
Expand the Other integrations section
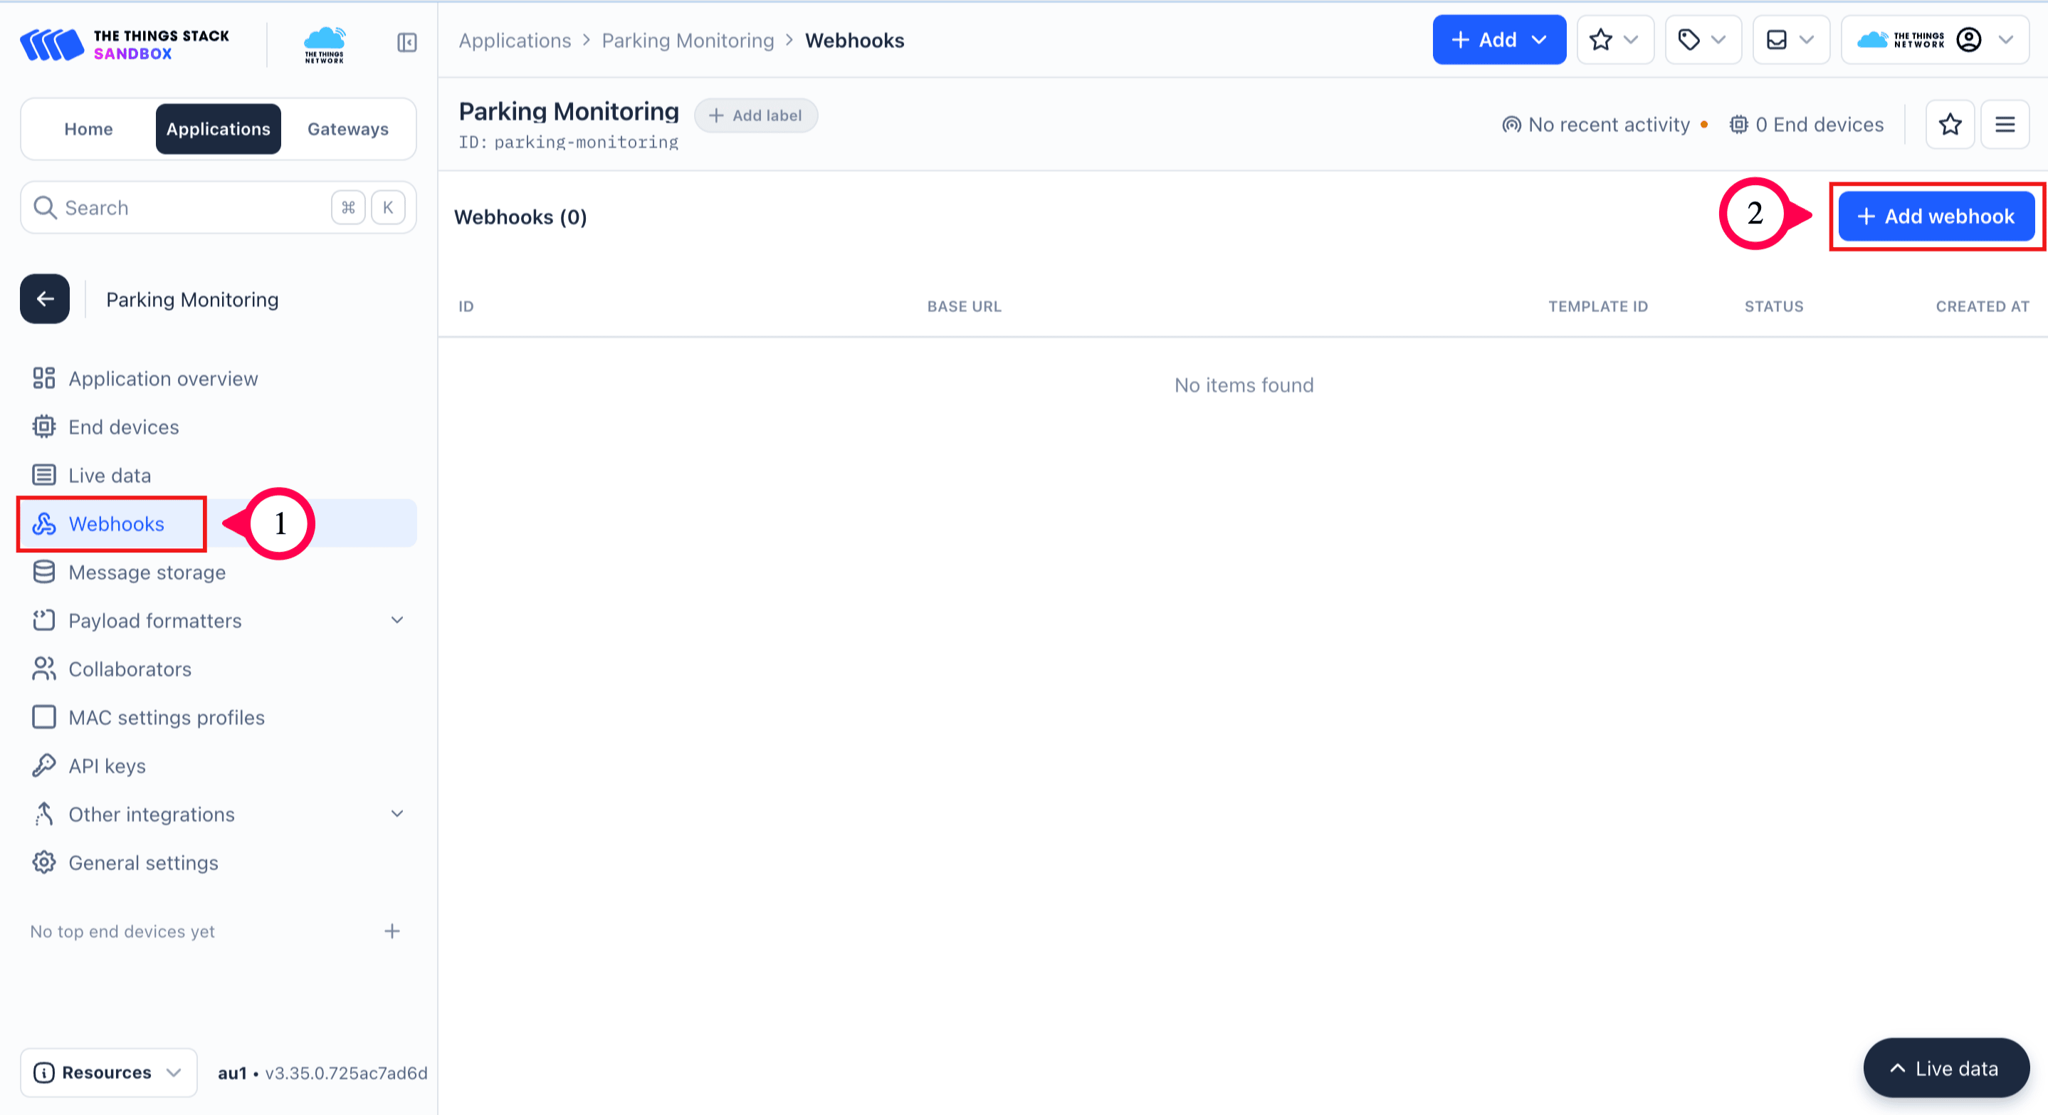point(397,814)
